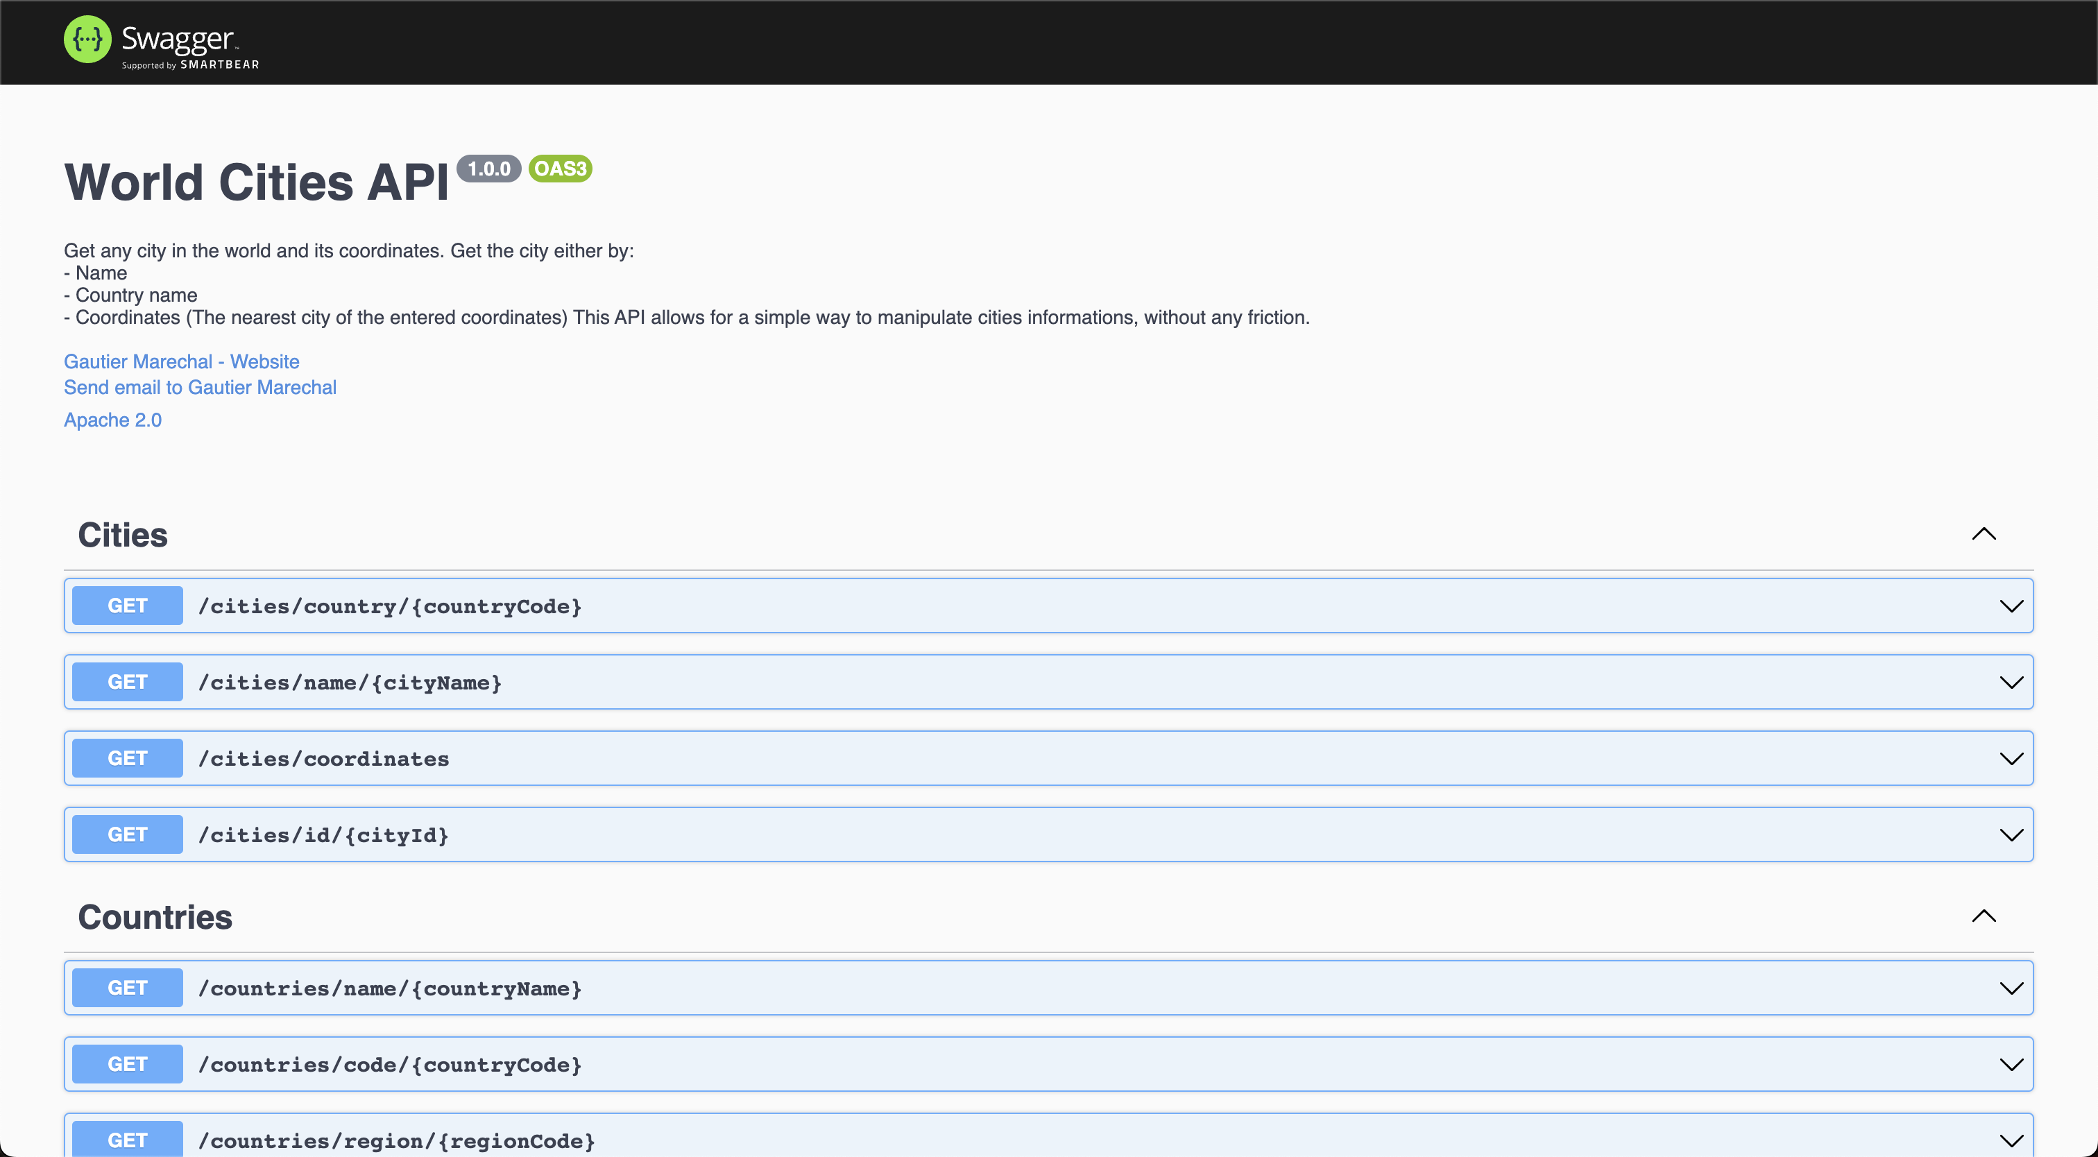Click GET badge of /cities/name/{cityName}
Image resolution: width=2098 pixels, height=1157 pixels.
pyautogui.click(x=128, y=683)
